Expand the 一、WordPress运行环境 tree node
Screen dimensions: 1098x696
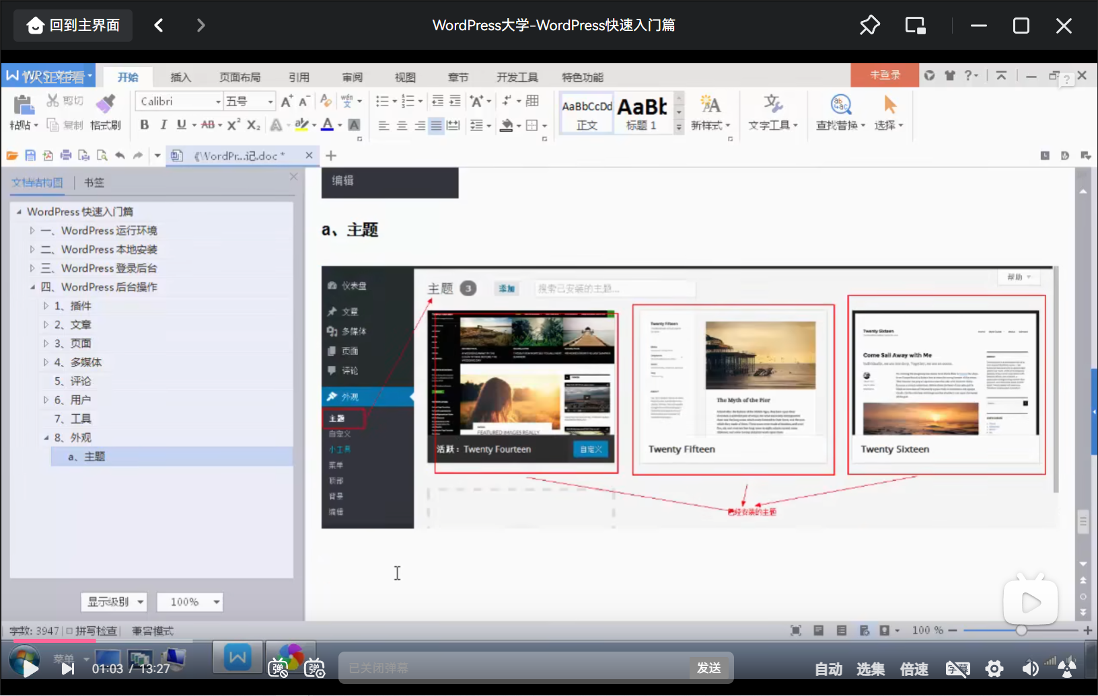tap(32, 231)
